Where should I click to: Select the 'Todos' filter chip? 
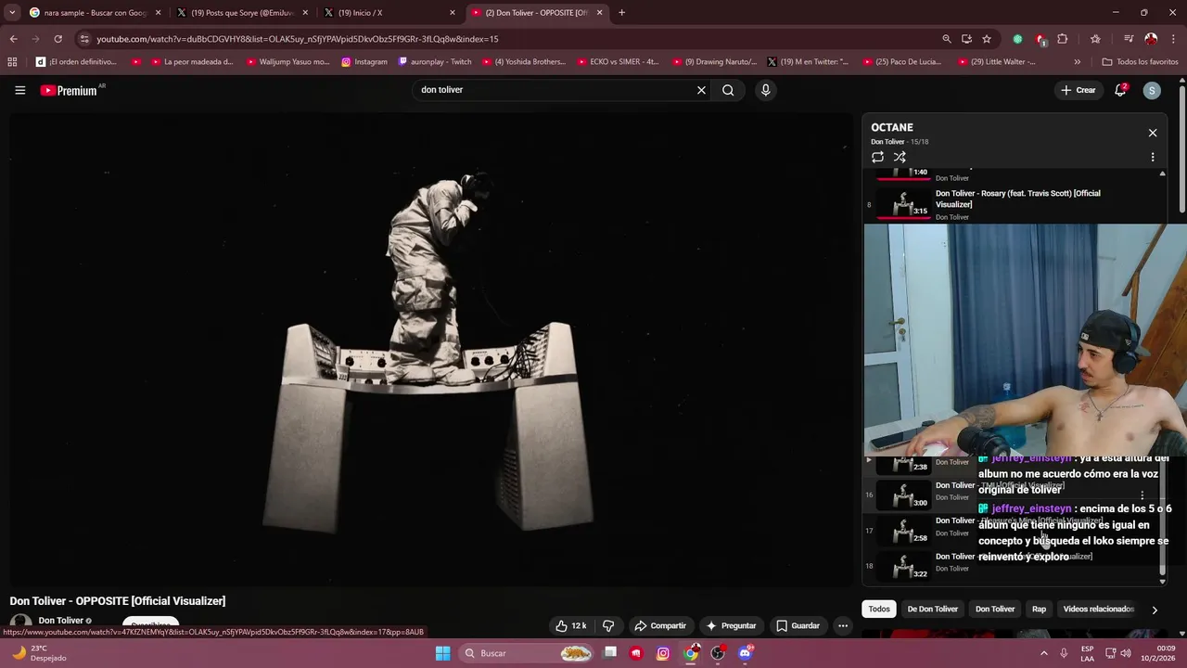[x=879, y=610]
